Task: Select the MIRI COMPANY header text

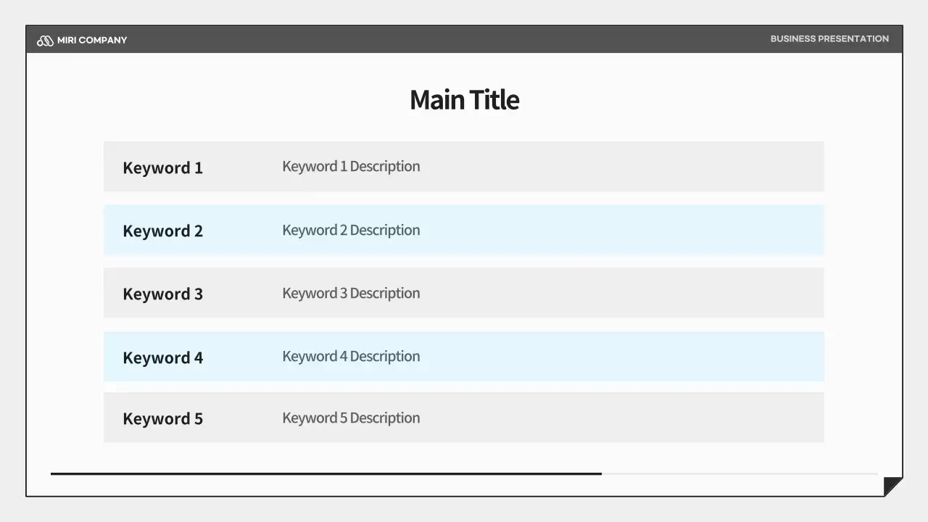Action: (x=92, y=41)
